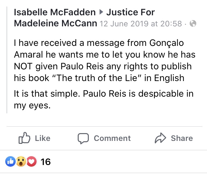Click the Comment speech bubble icon
This screenshot has width=207, height=179.
(83, 138)
